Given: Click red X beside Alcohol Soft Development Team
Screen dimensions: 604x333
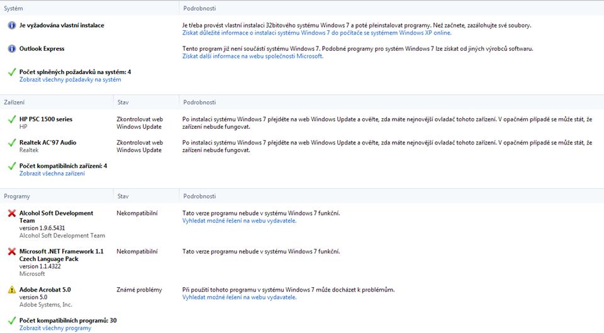Looking at the screenshot, I should [x=12, y=213].
